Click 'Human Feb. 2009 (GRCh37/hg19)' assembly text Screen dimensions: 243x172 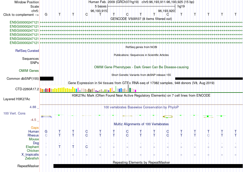click(114, 2)
